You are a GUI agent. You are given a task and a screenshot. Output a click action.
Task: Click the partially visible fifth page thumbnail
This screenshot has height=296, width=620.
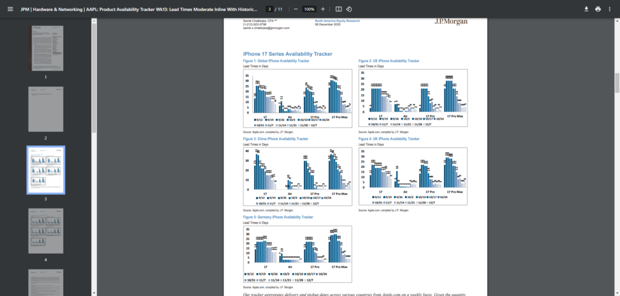tap(45, 283)
